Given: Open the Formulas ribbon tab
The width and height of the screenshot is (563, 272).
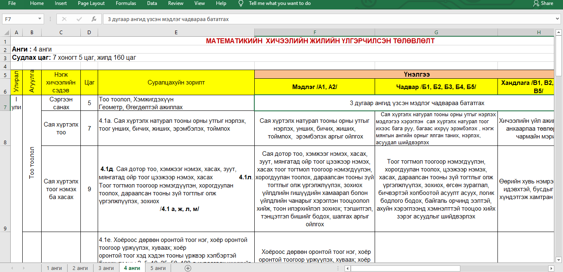Looking at the screenshot, I should tap(126, 3).
